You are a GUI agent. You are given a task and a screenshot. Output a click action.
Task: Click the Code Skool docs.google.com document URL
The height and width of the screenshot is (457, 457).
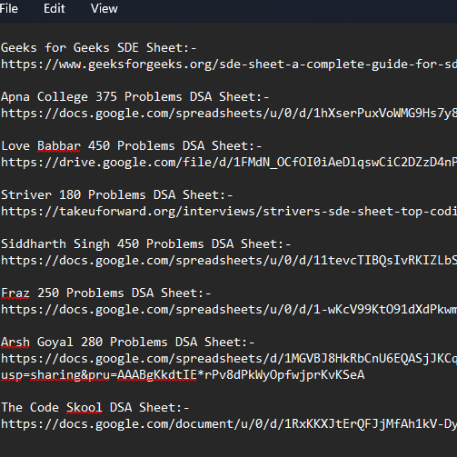tap(229, 424)
